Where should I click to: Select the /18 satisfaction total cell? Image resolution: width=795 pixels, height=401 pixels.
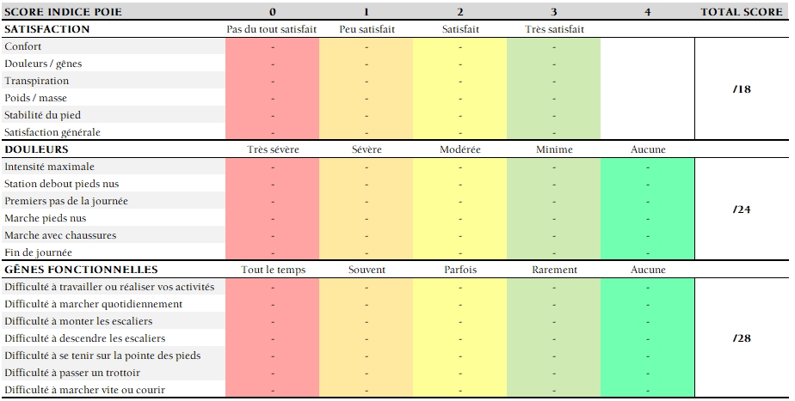click(x=741, y=88)
